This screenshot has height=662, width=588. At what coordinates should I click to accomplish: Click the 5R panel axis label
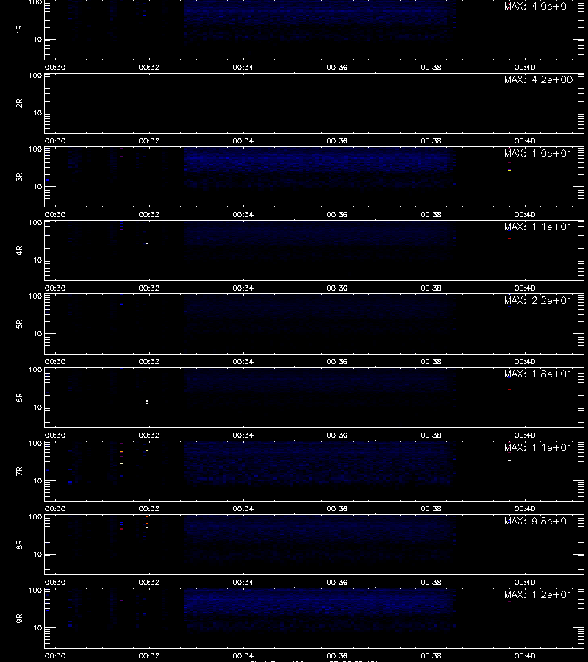click(19, 324)
